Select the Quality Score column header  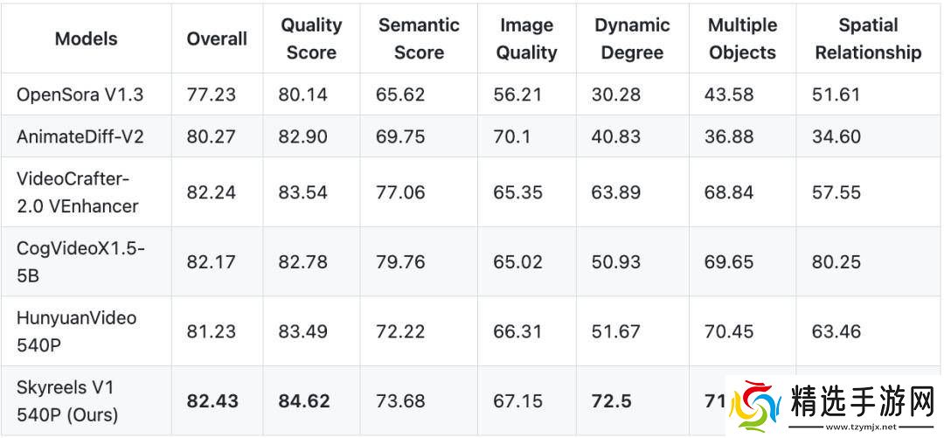311,38
